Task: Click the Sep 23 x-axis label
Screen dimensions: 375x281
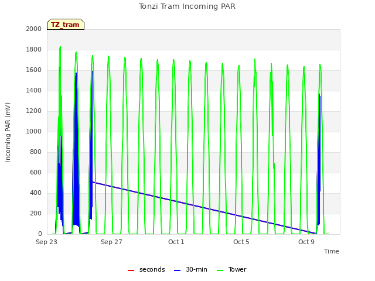Action: point(47,242)
